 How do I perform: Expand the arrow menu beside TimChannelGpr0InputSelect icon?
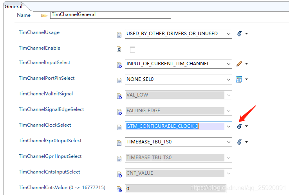[x=246, y=142]
